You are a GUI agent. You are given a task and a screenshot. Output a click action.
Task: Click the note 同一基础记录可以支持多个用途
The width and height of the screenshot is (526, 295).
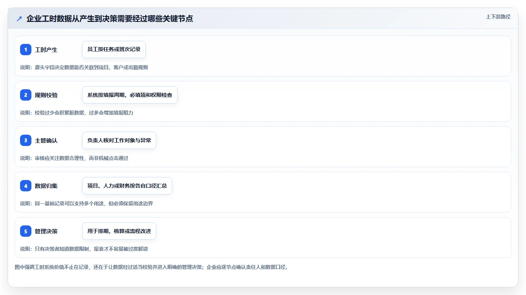87,203
